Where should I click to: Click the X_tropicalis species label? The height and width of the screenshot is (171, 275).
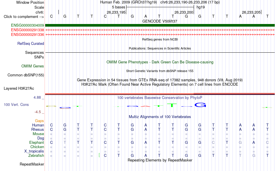[34, 151]
